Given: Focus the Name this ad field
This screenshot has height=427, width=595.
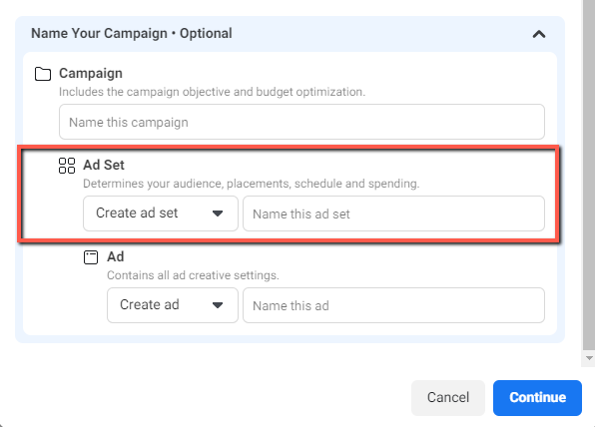Looking at the screenshot, I should (x=394, y=305).
